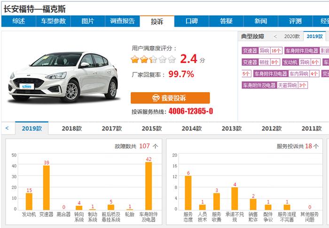Click the 发动机 bar showing 15
This screenshot has width=329, height=228.
click(29, 202)
